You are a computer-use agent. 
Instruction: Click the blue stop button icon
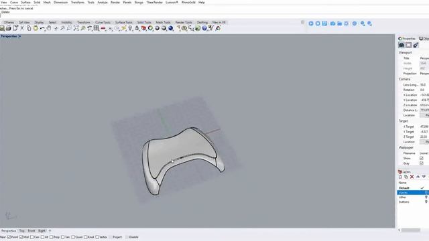[x=318, y=24]
